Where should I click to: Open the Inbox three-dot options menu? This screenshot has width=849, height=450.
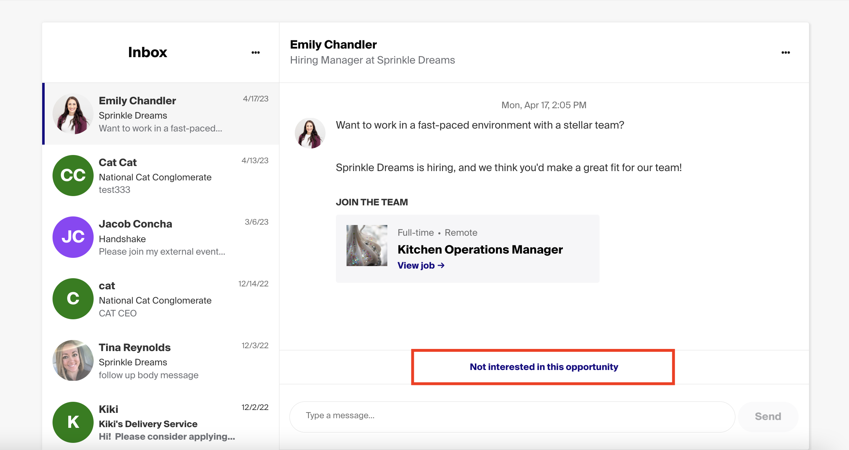click(x=255, y=52)
